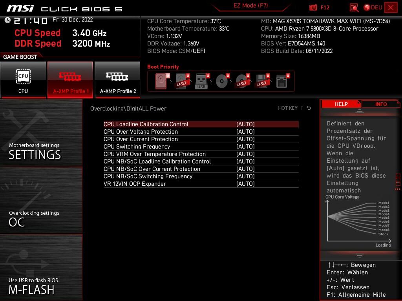Switch to the HELP tab
The height and width of the screenshot is (301, 402).
[341, 104]
